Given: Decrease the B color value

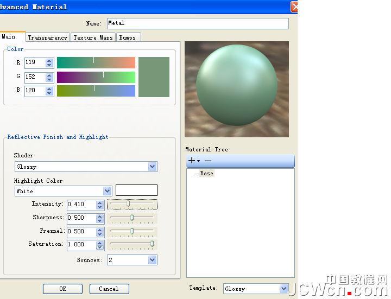Looking at the screenshot, I should pos(49,93).
